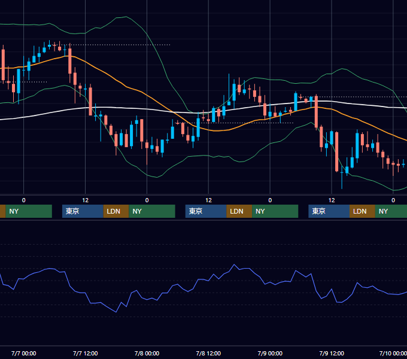Select the NY session block spanning 7/9 00:00

275,211
